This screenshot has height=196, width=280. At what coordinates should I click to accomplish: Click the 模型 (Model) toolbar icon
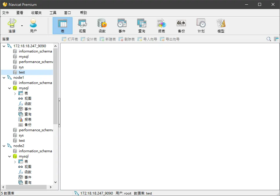[221, 26]
